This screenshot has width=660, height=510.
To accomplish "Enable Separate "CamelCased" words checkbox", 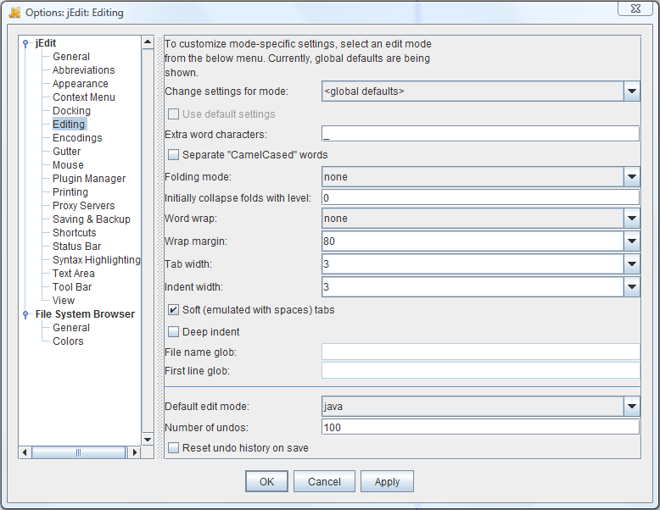I will pyautogui.click(x=173, y=155).
